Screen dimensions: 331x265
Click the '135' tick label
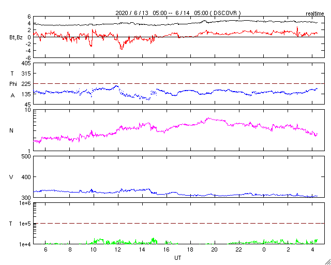coord(26,94)
